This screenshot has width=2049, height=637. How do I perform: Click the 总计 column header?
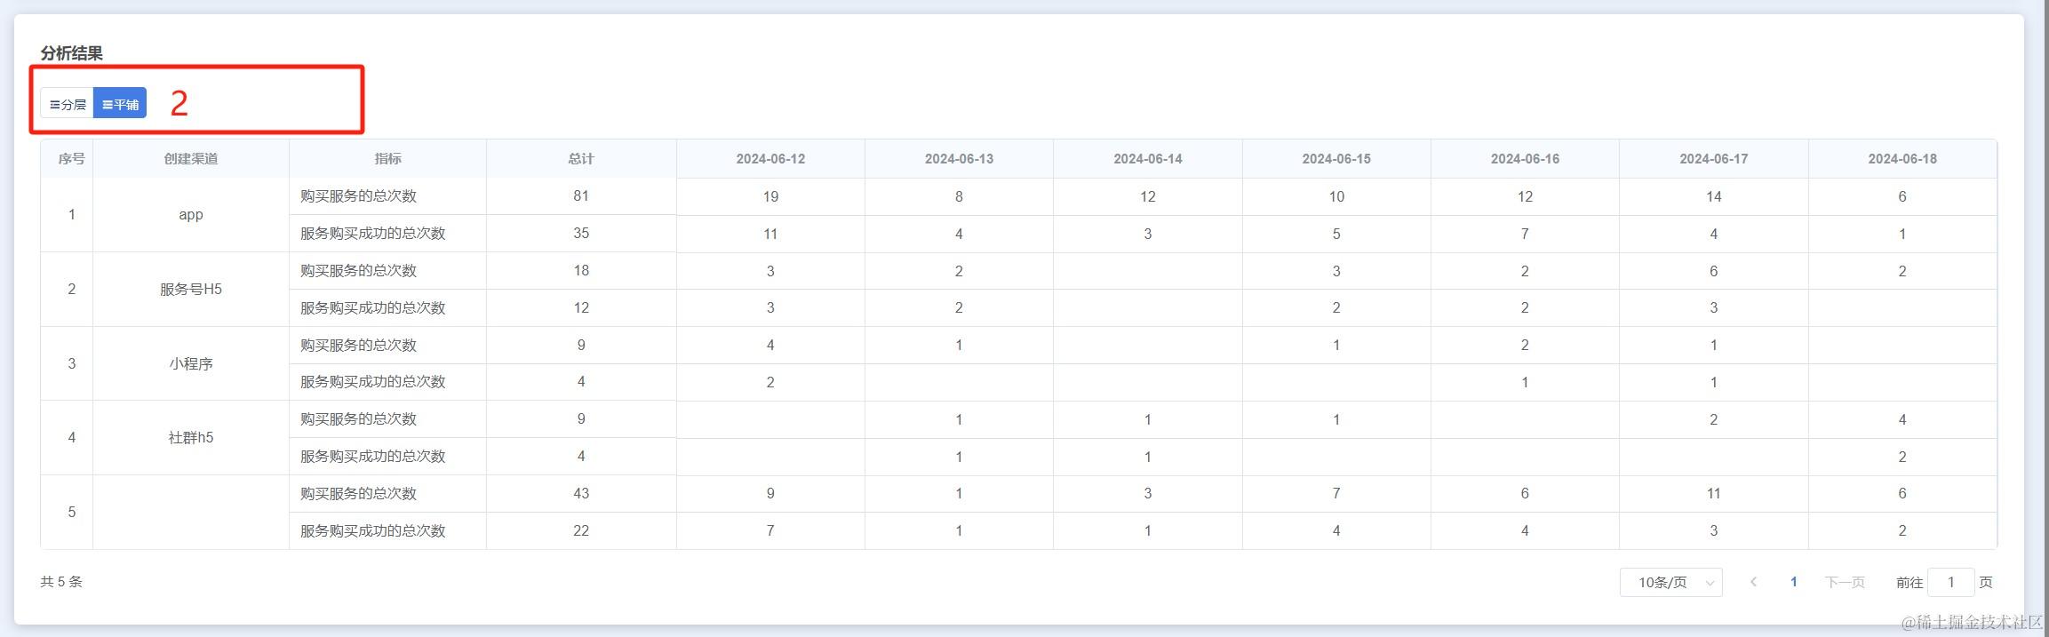point(581,159)
